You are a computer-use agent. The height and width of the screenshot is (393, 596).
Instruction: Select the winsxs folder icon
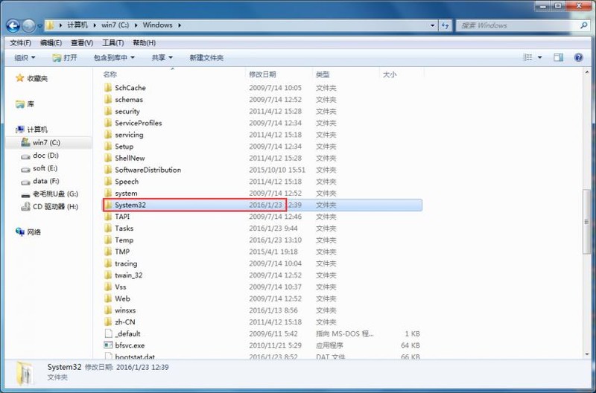108,310
